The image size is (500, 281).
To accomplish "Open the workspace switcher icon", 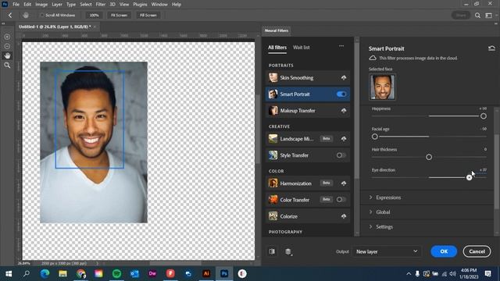I will pos(488,16).
